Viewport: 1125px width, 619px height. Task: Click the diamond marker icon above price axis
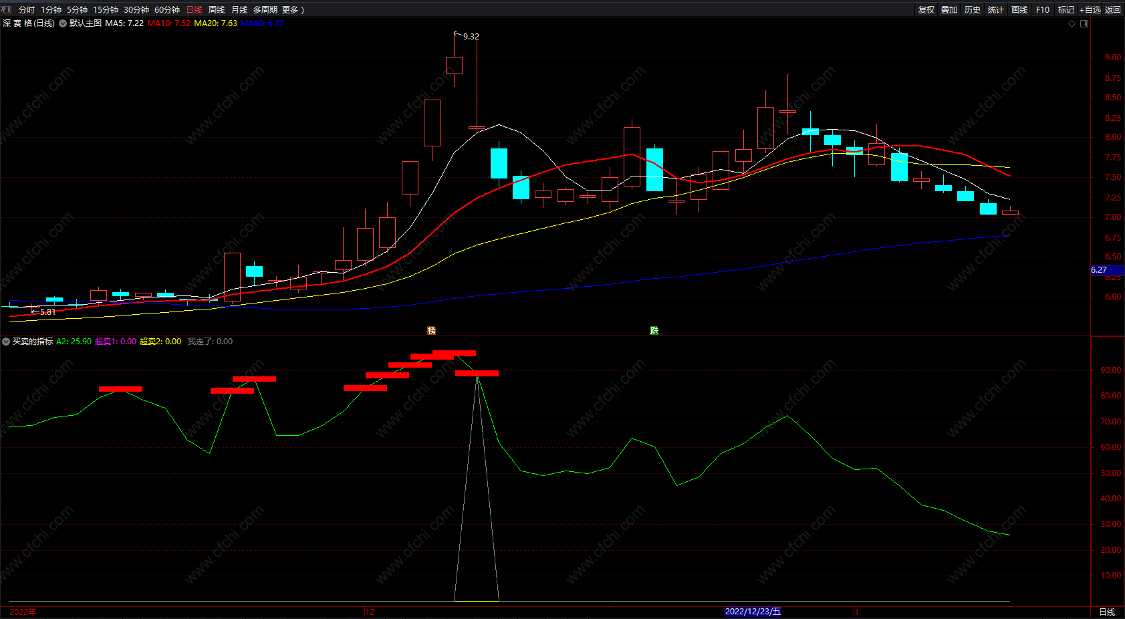coord(1072,23)
